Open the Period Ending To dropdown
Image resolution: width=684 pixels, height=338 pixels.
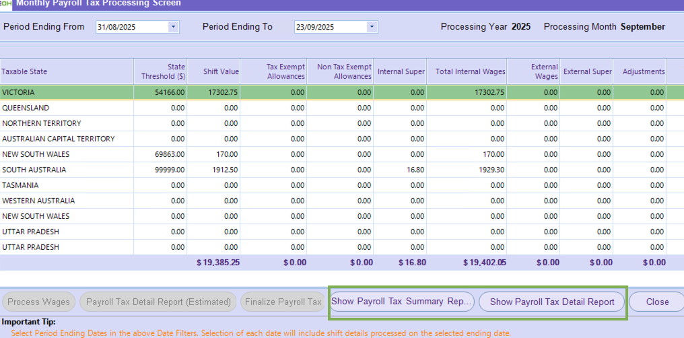[x=372, y=27]
